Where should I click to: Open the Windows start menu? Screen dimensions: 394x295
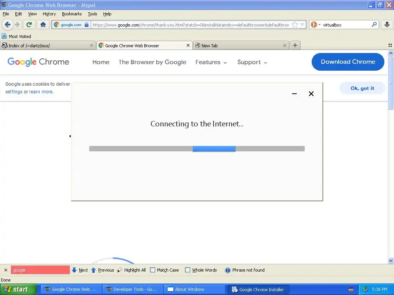[18, 289]
